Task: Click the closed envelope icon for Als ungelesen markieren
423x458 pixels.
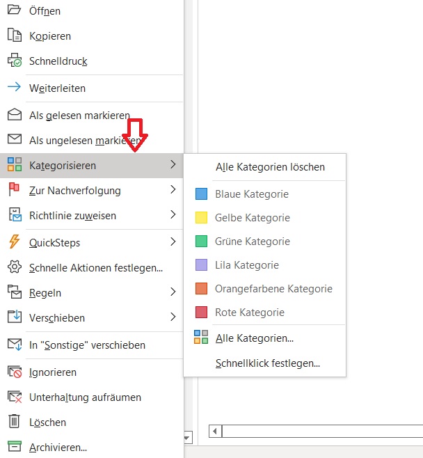Action: 15,139
